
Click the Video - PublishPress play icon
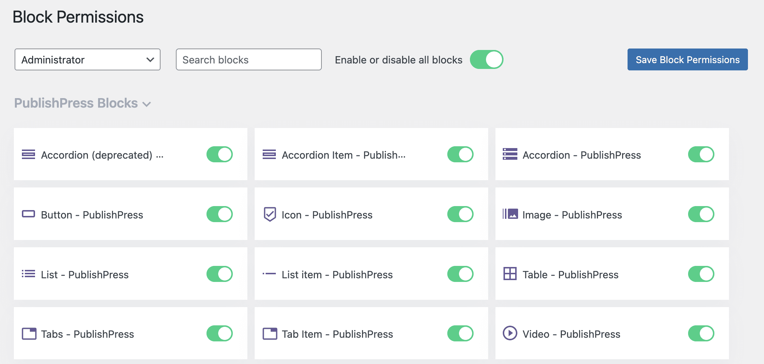(x=510, y=333)
